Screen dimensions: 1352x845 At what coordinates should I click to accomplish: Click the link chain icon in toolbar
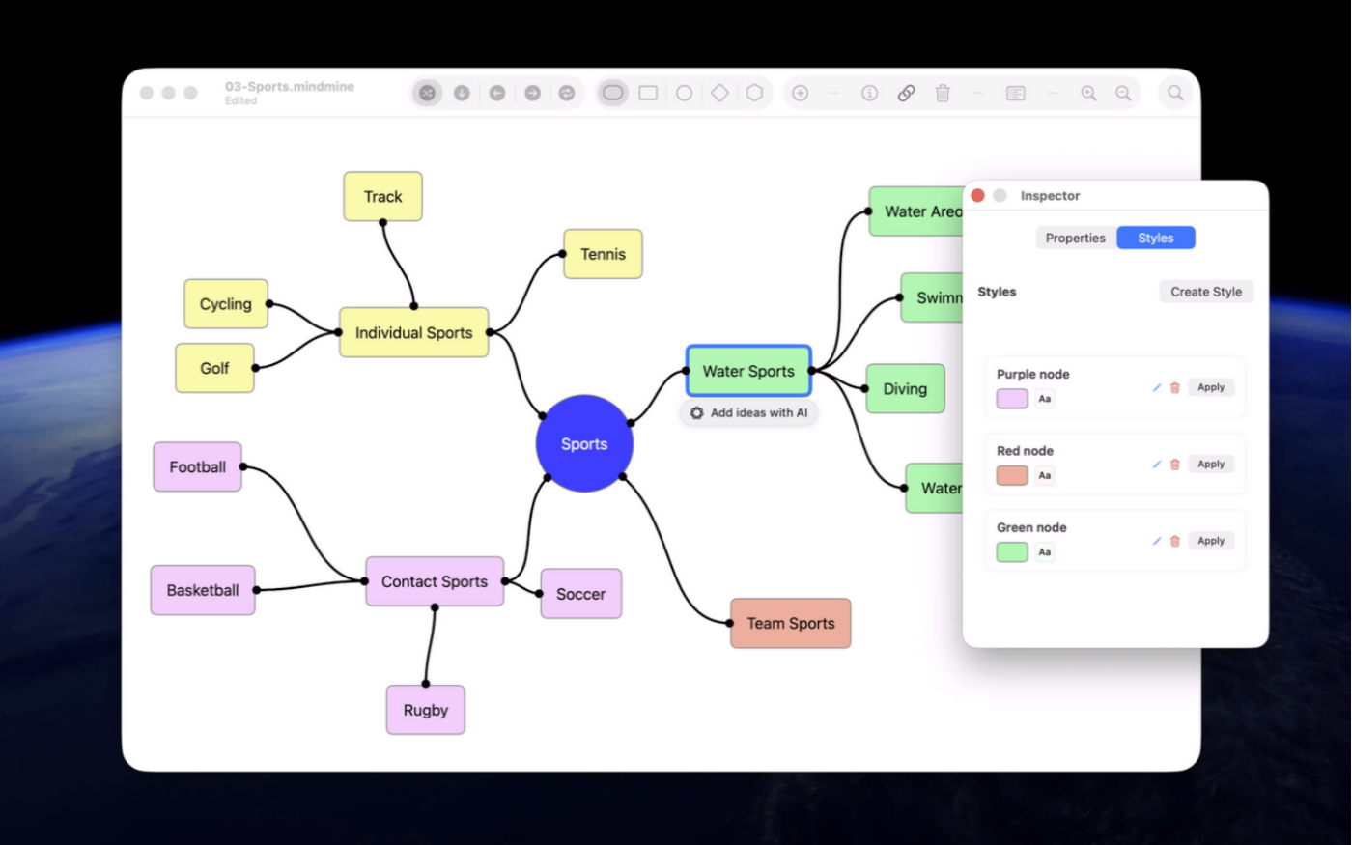[x=906, y=93]
